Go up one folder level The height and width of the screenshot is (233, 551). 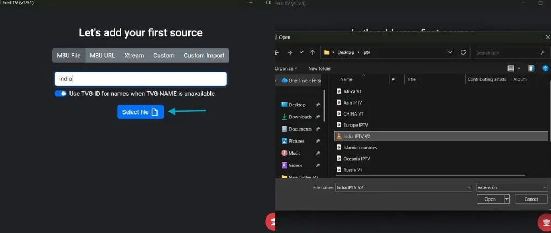[312, 52]
